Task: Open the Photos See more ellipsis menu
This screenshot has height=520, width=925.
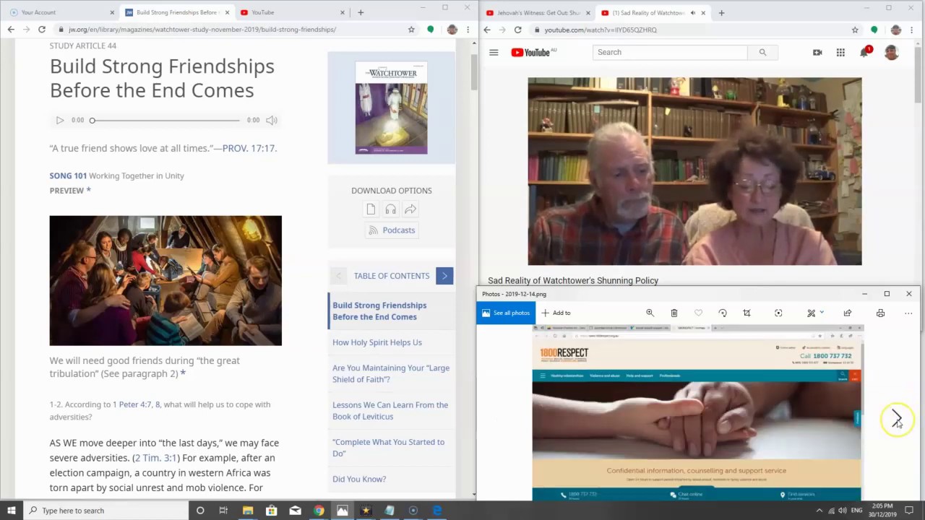Action: [908, 313]
